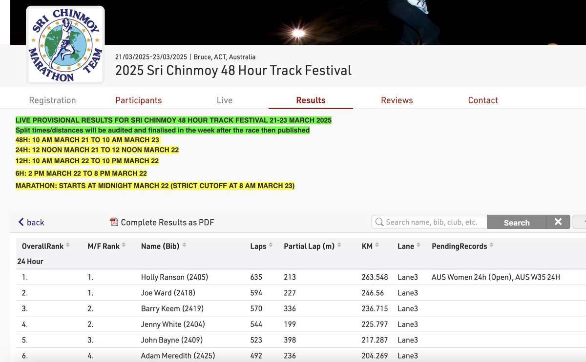Screen dimensions: 586x362
Task: Click laps value 492
Action: coord(256,355)
